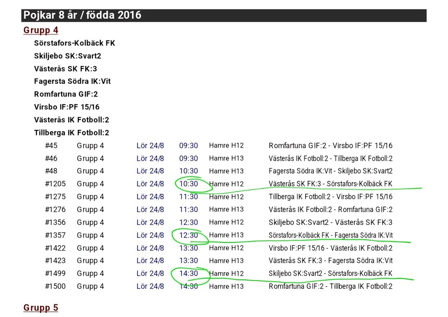Click Fagersta Södra IK:Vit in the team list
The image size is (448, 317).
[x=72, y=81]
